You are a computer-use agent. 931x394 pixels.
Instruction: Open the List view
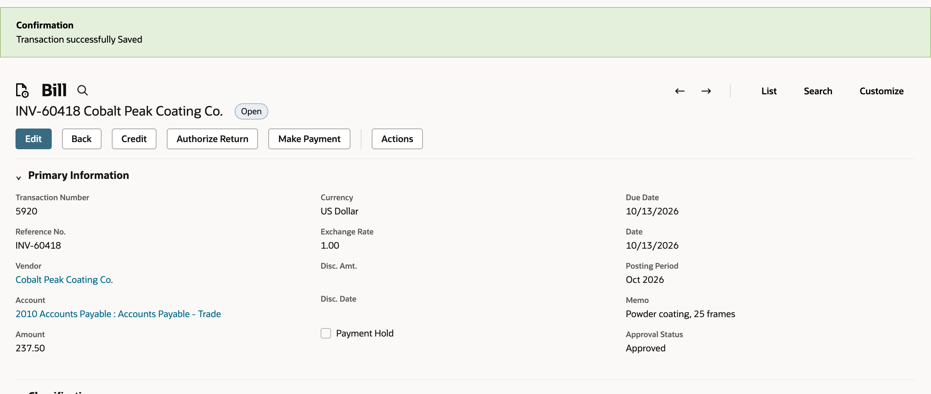pos(769,91)
